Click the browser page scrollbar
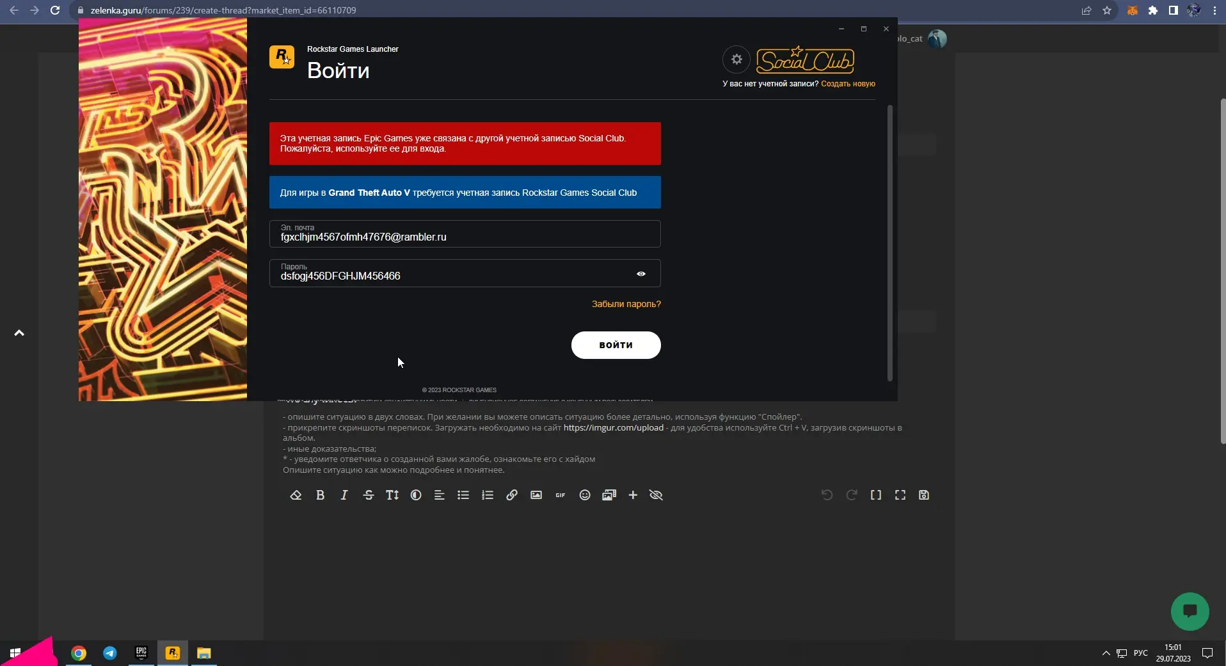The height and width of the screenshot is (666, 1226). (x=1223, y=271)
